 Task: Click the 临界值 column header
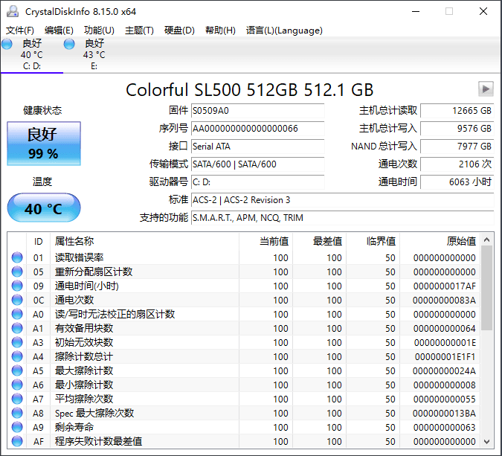pyautogui.click(x=373, y=241)
